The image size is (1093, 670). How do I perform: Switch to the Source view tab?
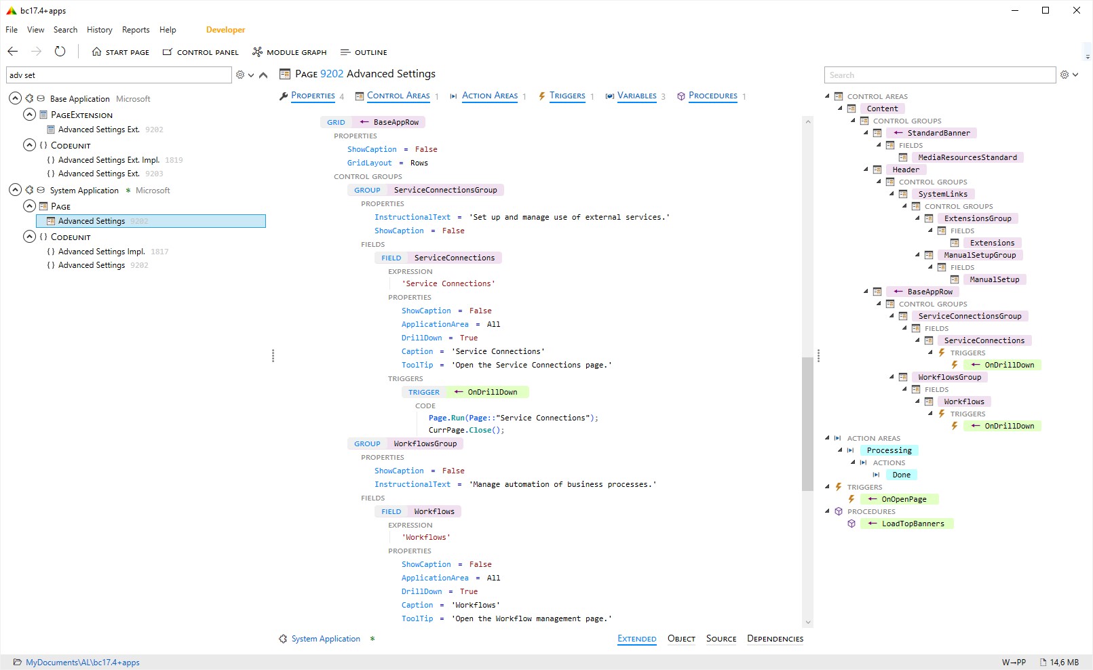[x=721, y=639]
